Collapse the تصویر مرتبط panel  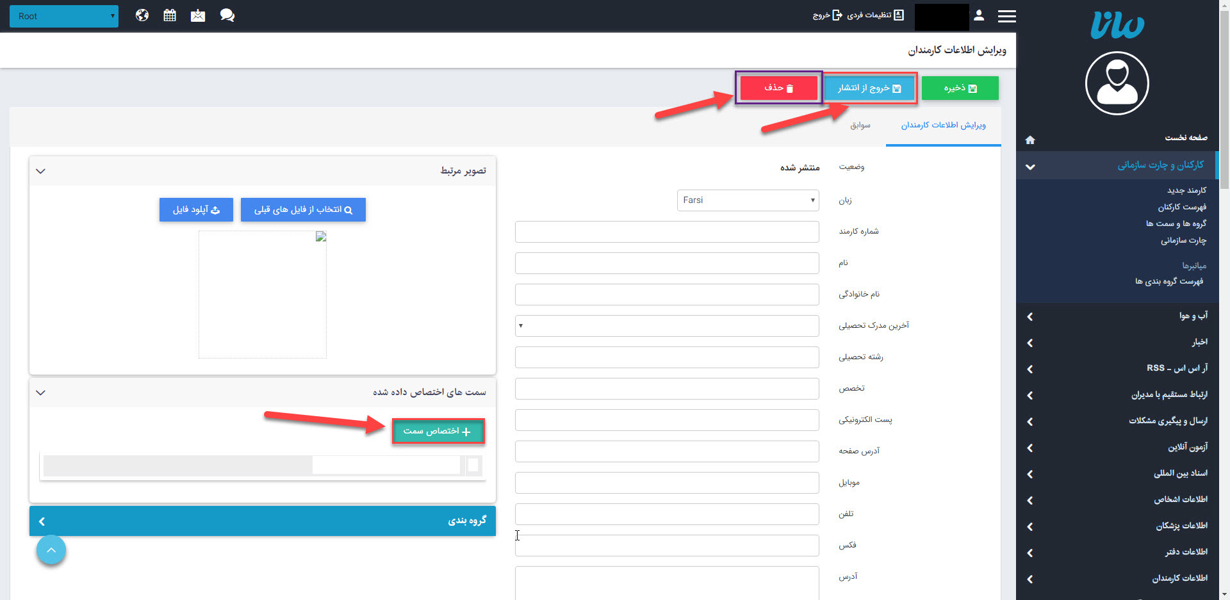[x=40, y=171]
